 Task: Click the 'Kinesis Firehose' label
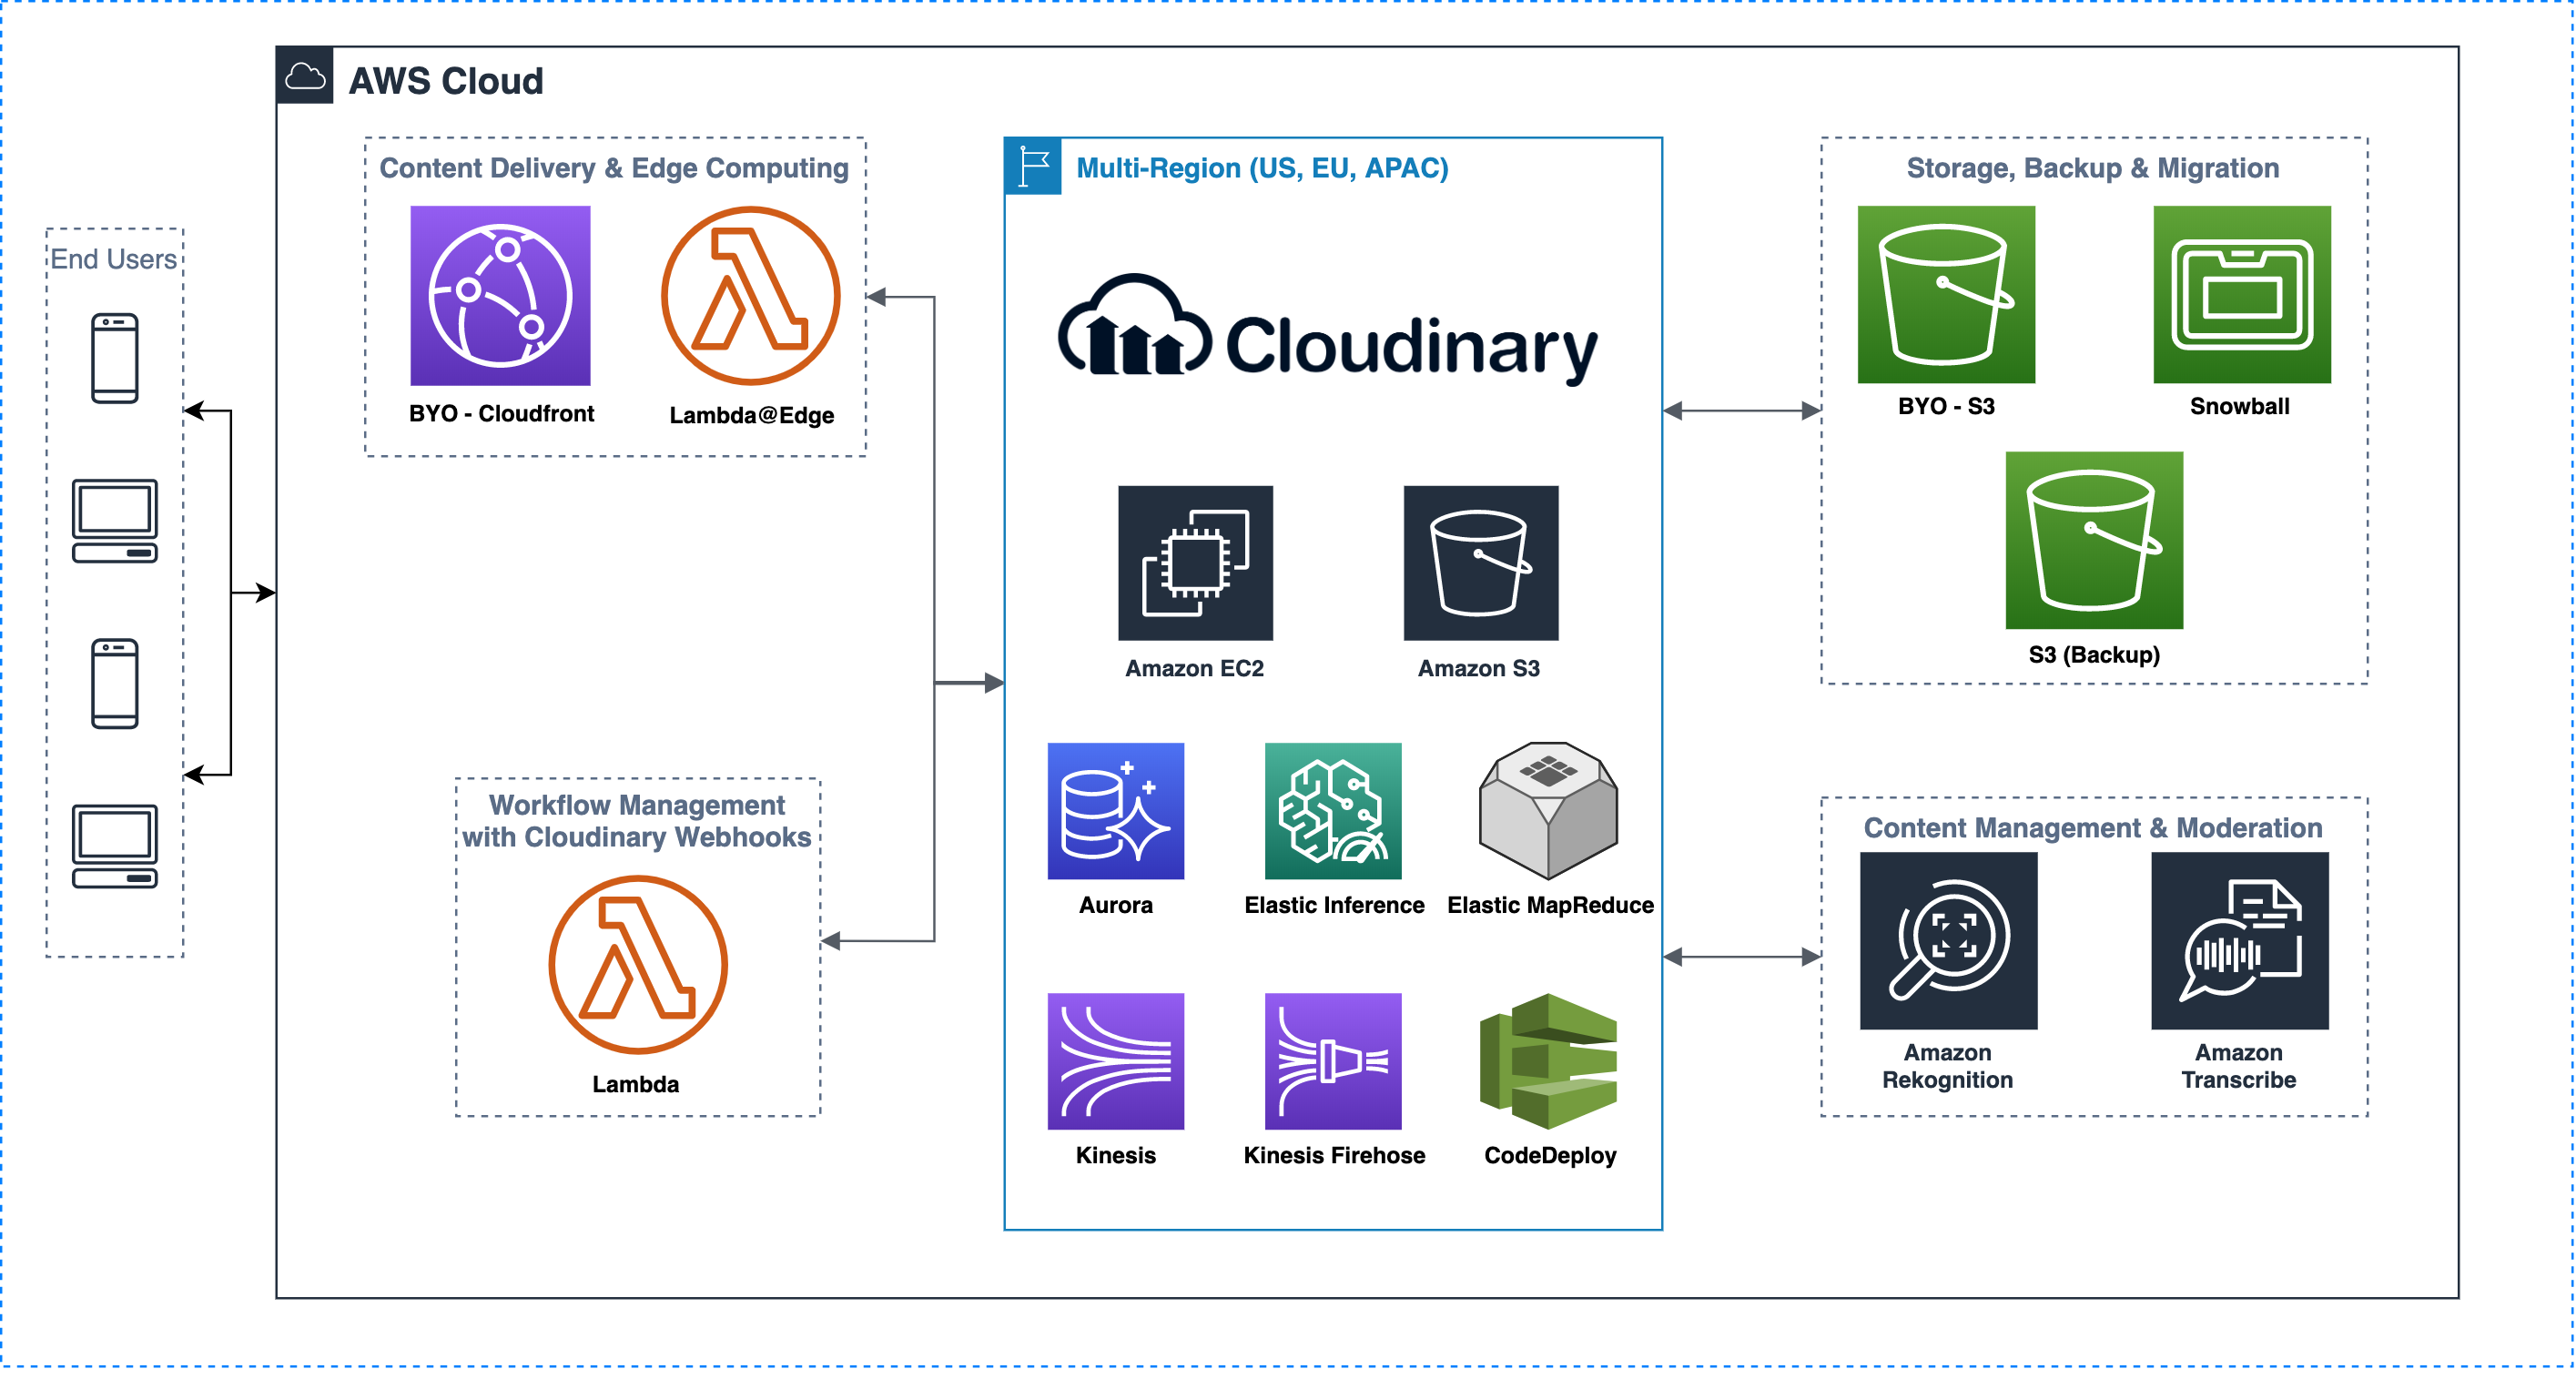point(1334,1155)
